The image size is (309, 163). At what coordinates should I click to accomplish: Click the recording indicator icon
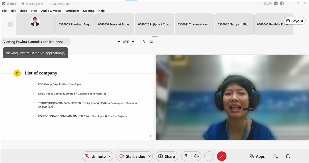pyautogui.click(x=276, y=3)
